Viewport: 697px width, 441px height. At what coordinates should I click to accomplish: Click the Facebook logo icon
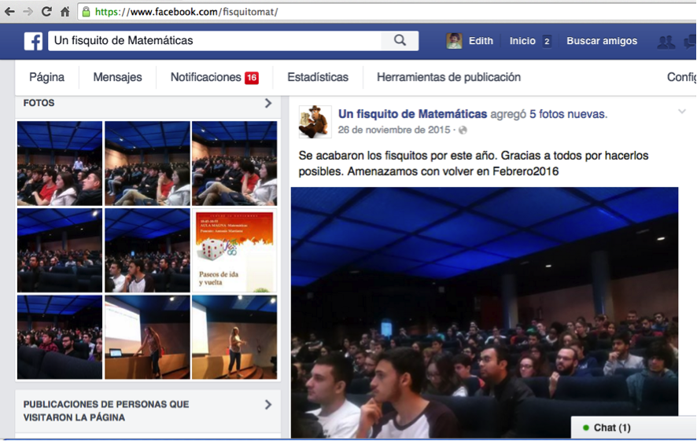coord(33,41)
